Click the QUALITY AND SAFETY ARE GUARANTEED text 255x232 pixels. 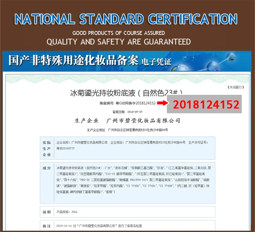pos(118,42)
